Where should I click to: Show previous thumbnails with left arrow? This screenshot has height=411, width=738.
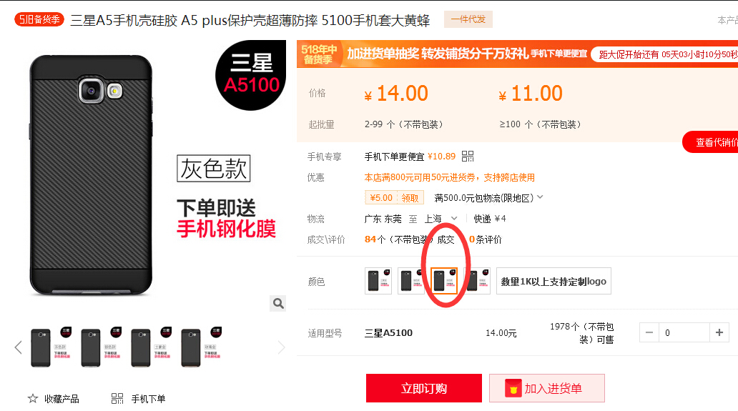[19, 347]
